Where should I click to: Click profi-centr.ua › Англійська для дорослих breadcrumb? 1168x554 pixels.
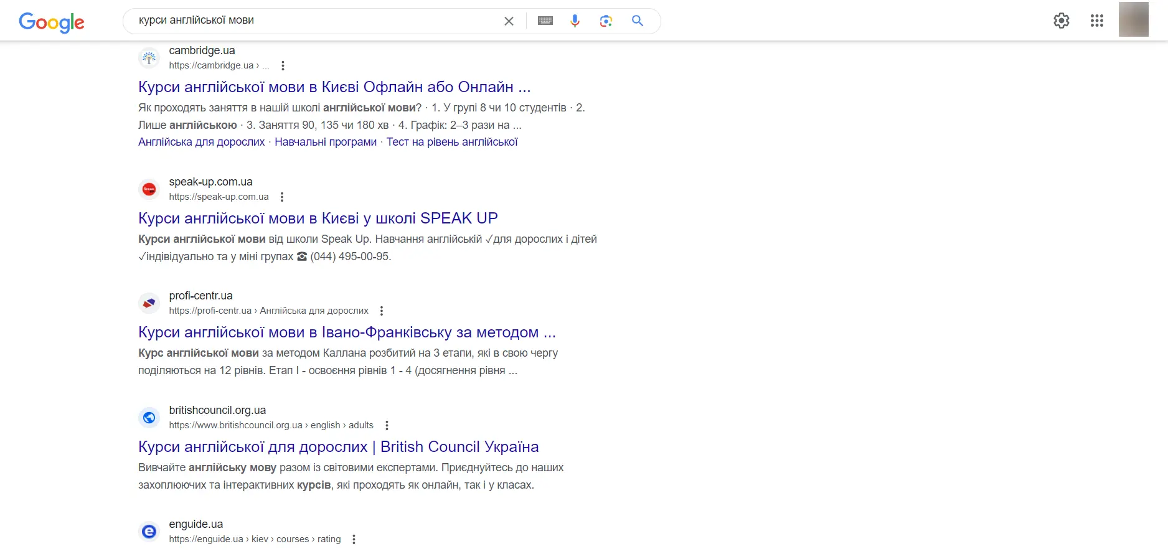coord(268,311)
